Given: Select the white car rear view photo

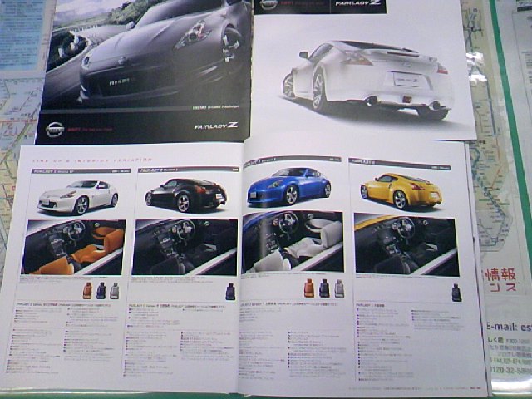Looking at the screenshot, I should 367,80.
